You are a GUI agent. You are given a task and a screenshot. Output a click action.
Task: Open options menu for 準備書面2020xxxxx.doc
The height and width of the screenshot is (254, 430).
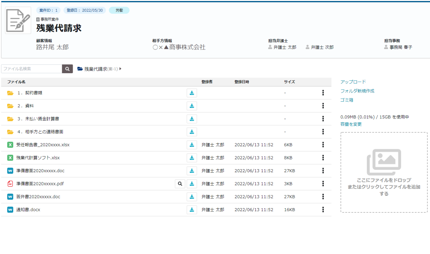[323, 171]
